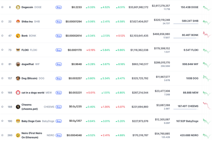The height and width of the screenshot is (141, 212).
Task: Click the Dogecoin coin logo icon
Action: (x=18, y=7)
